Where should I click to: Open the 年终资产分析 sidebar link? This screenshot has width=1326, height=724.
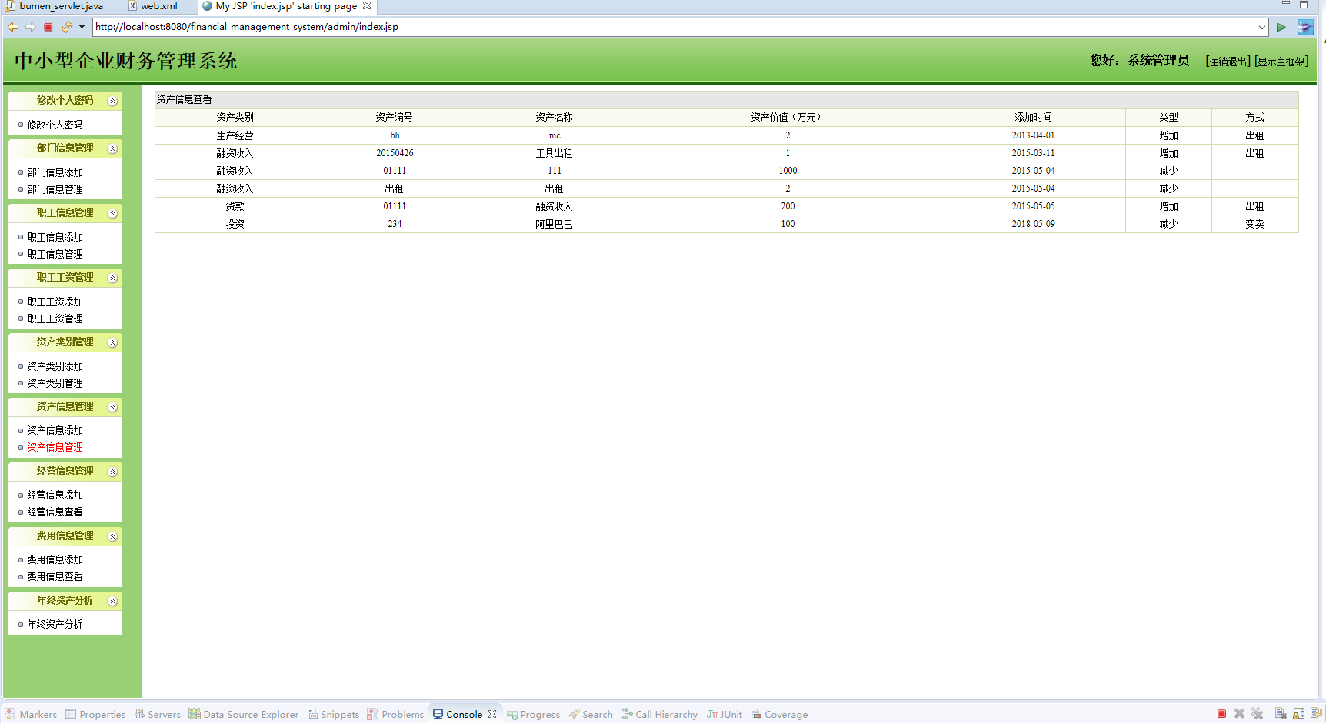click(55, 624)
